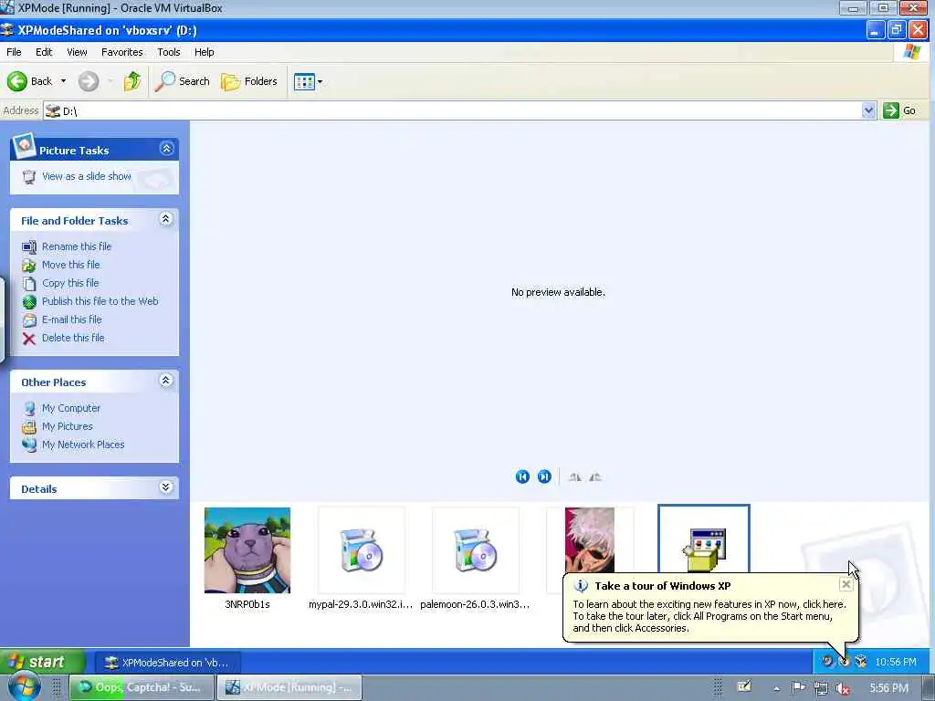Image resolution: width=935 pixels, height=701 pixels.
Task: Click Delete this file link
Action: 73,338
